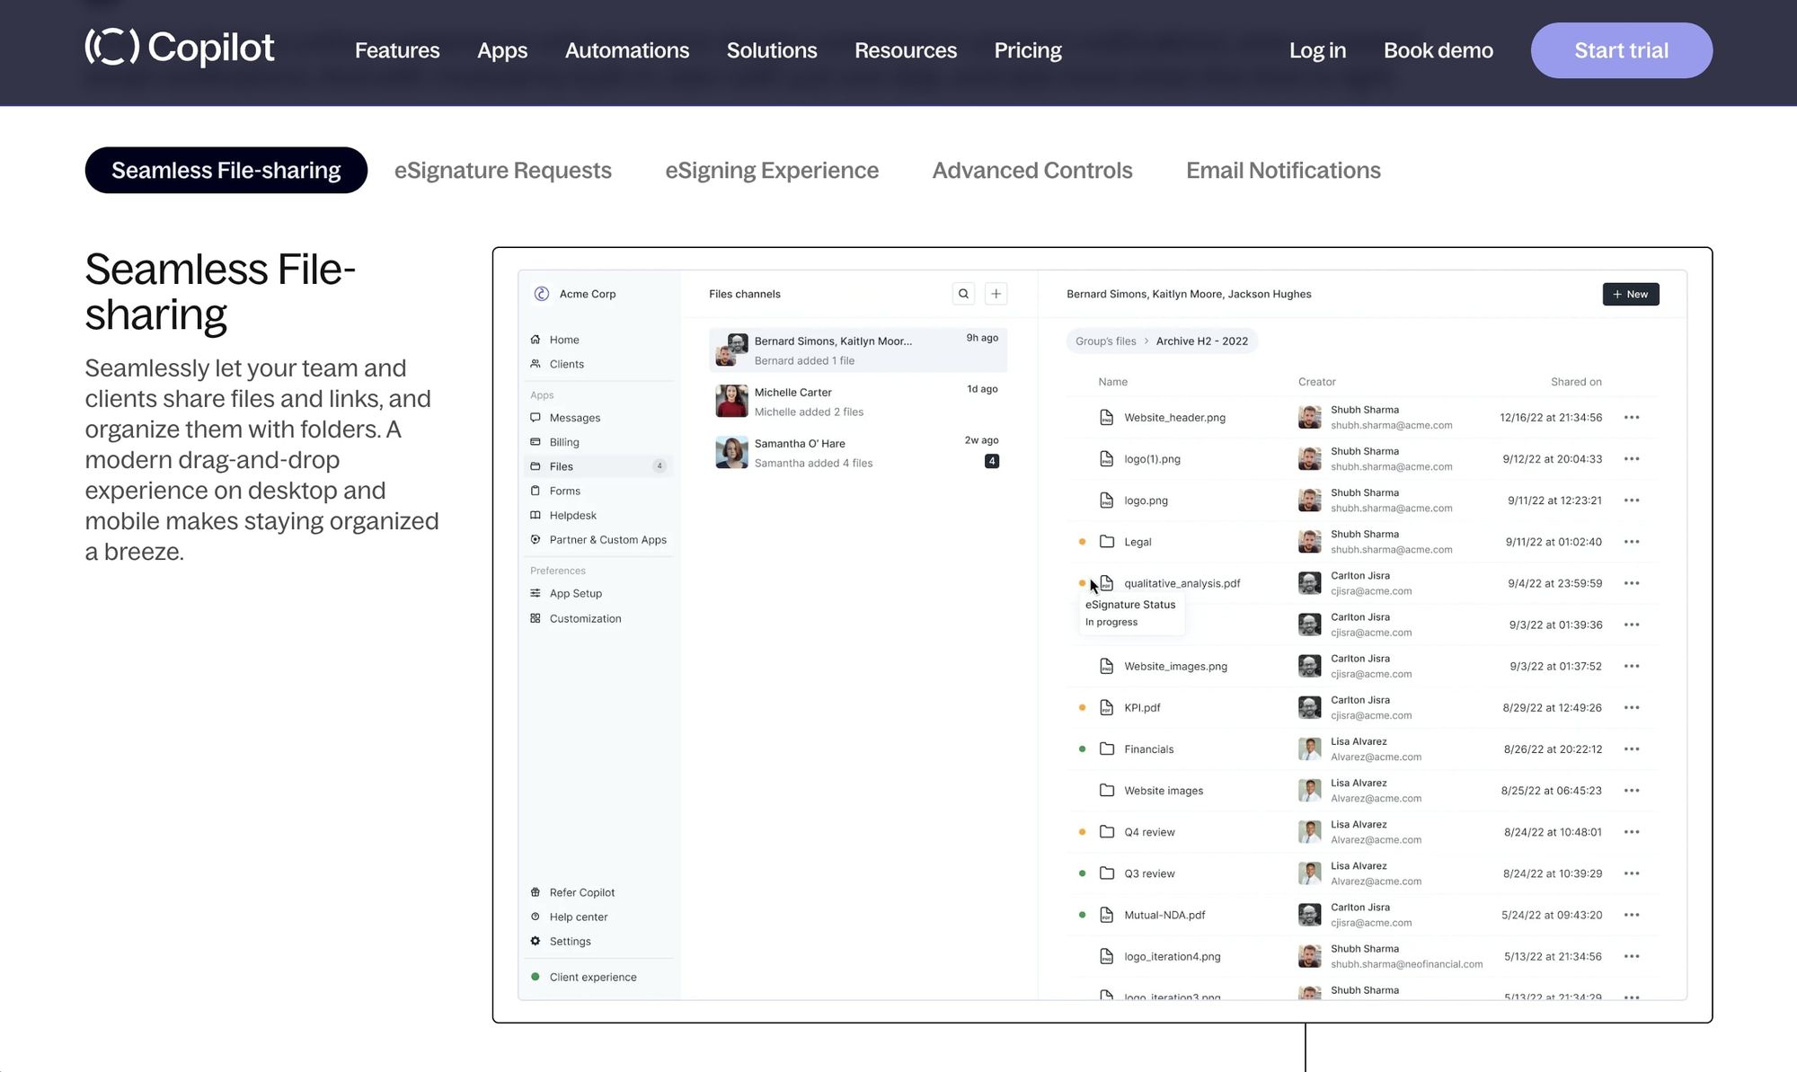The image size is (1797, 1072).
Task: Expand the Legal folder
Action: tap(1137, 541)
